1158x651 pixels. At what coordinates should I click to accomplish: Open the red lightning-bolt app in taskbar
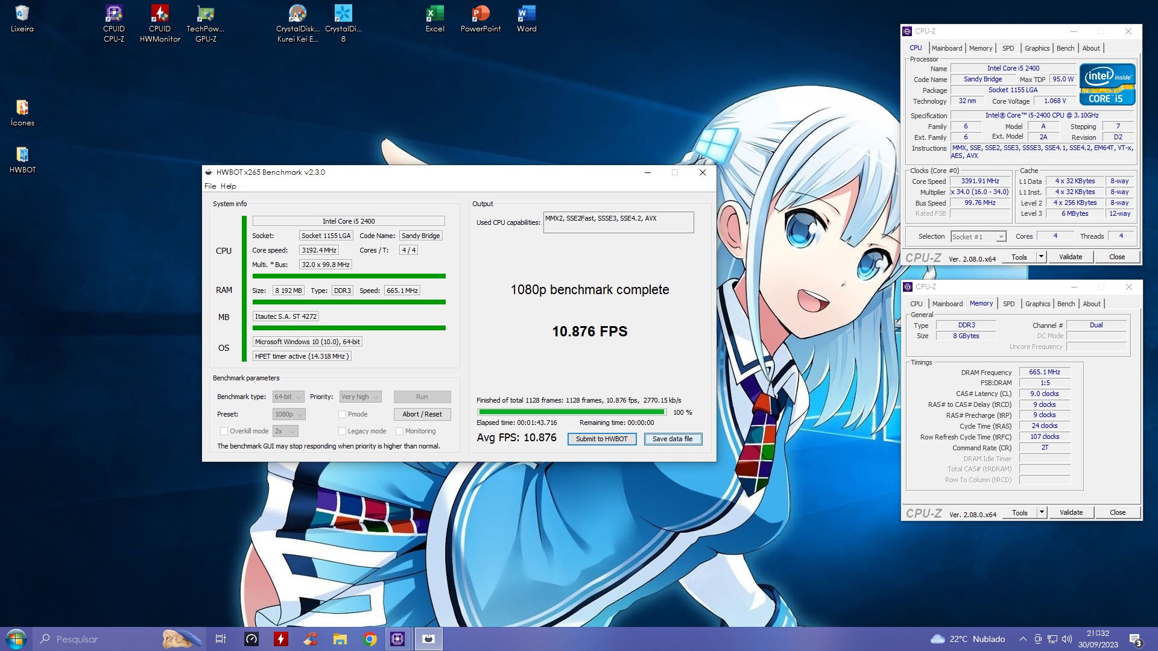coord(281,639)
